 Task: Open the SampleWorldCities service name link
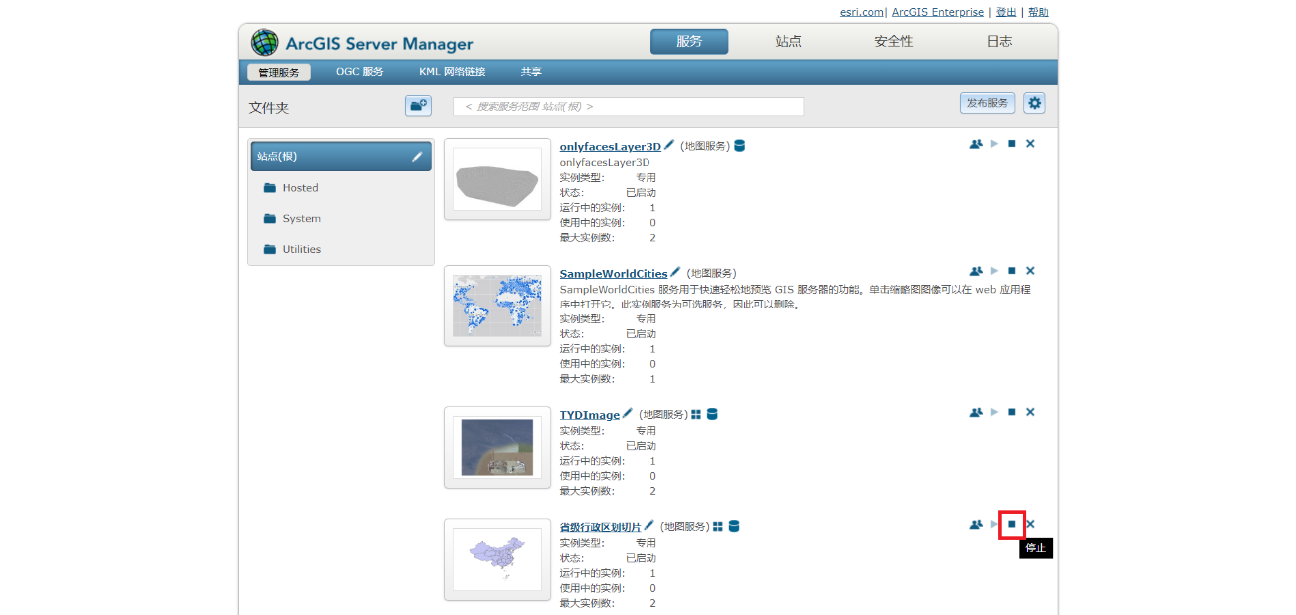pos(614,273)
